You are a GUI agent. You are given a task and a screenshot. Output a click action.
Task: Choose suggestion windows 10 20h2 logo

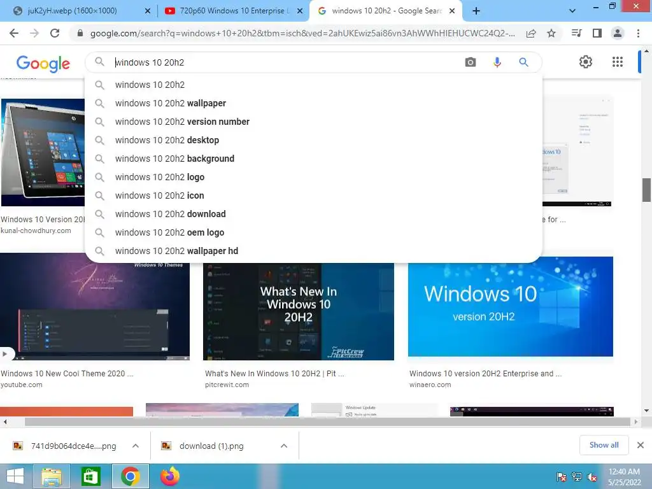[313, 177]
